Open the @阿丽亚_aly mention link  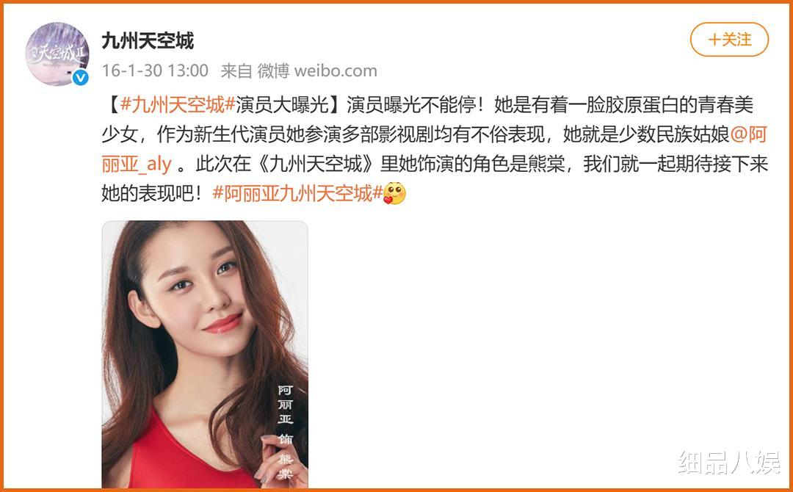tap(435, 149)
